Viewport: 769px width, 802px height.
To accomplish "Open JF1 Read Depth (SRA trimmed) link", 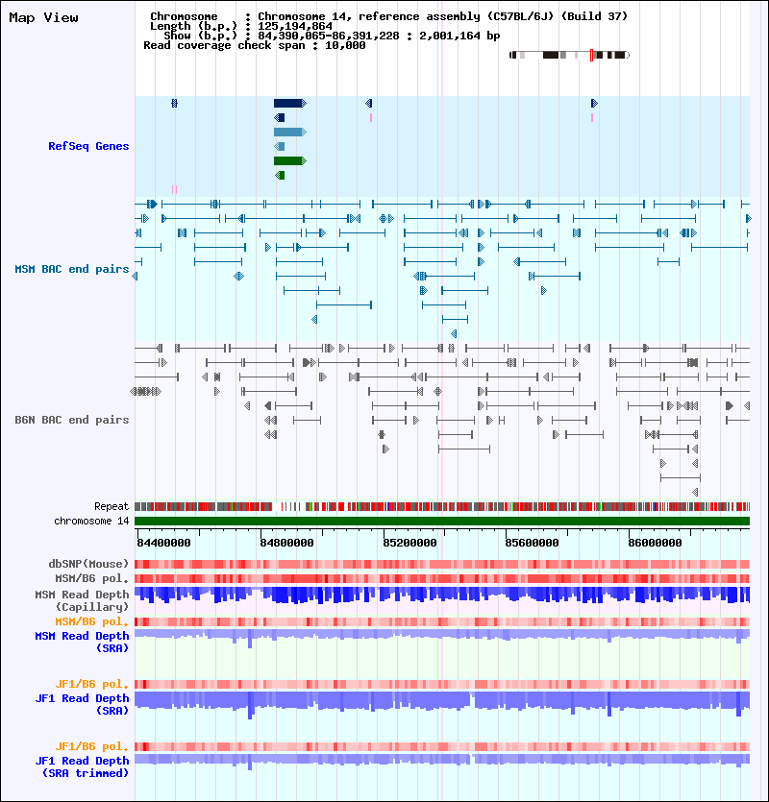I will coord(82,766).
